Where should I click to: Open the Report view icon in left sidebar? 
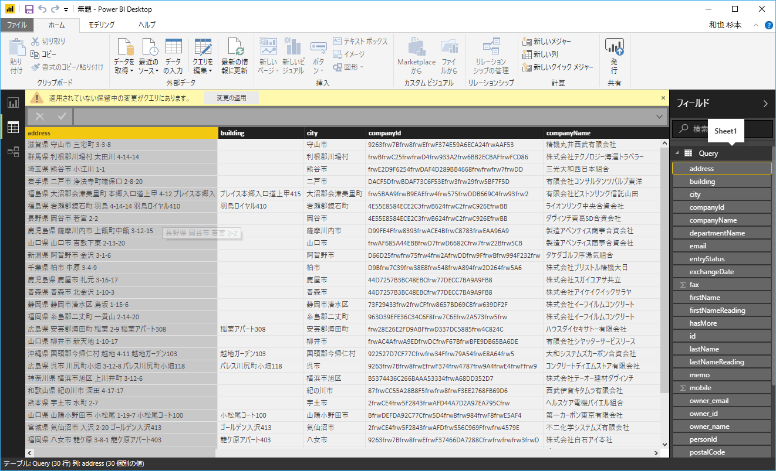coord(12,103)
